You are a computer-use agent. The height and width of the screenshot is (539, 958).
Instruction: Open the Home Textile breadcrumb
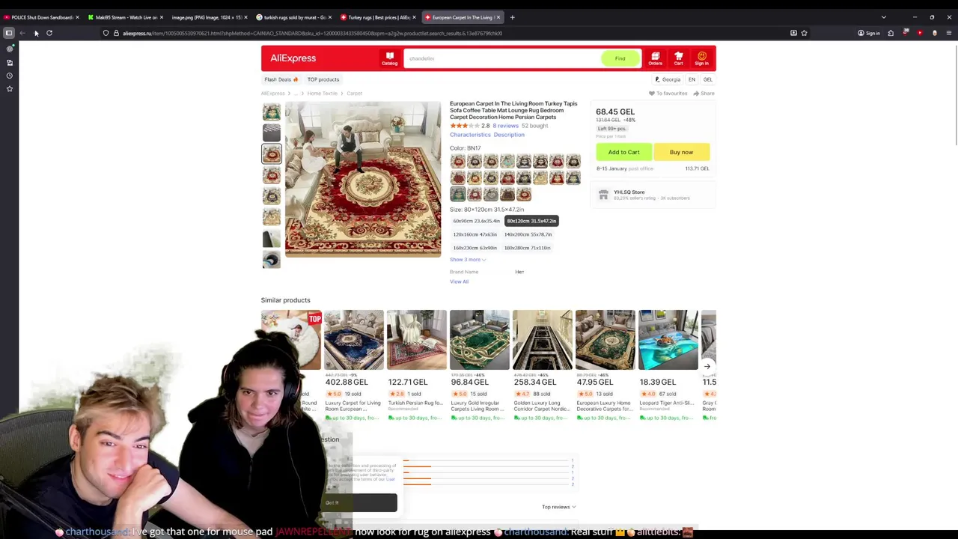(323, 94)
